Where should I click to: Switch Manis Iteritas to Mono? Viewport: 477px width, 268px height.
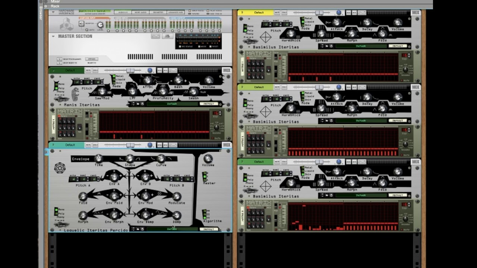56,84
